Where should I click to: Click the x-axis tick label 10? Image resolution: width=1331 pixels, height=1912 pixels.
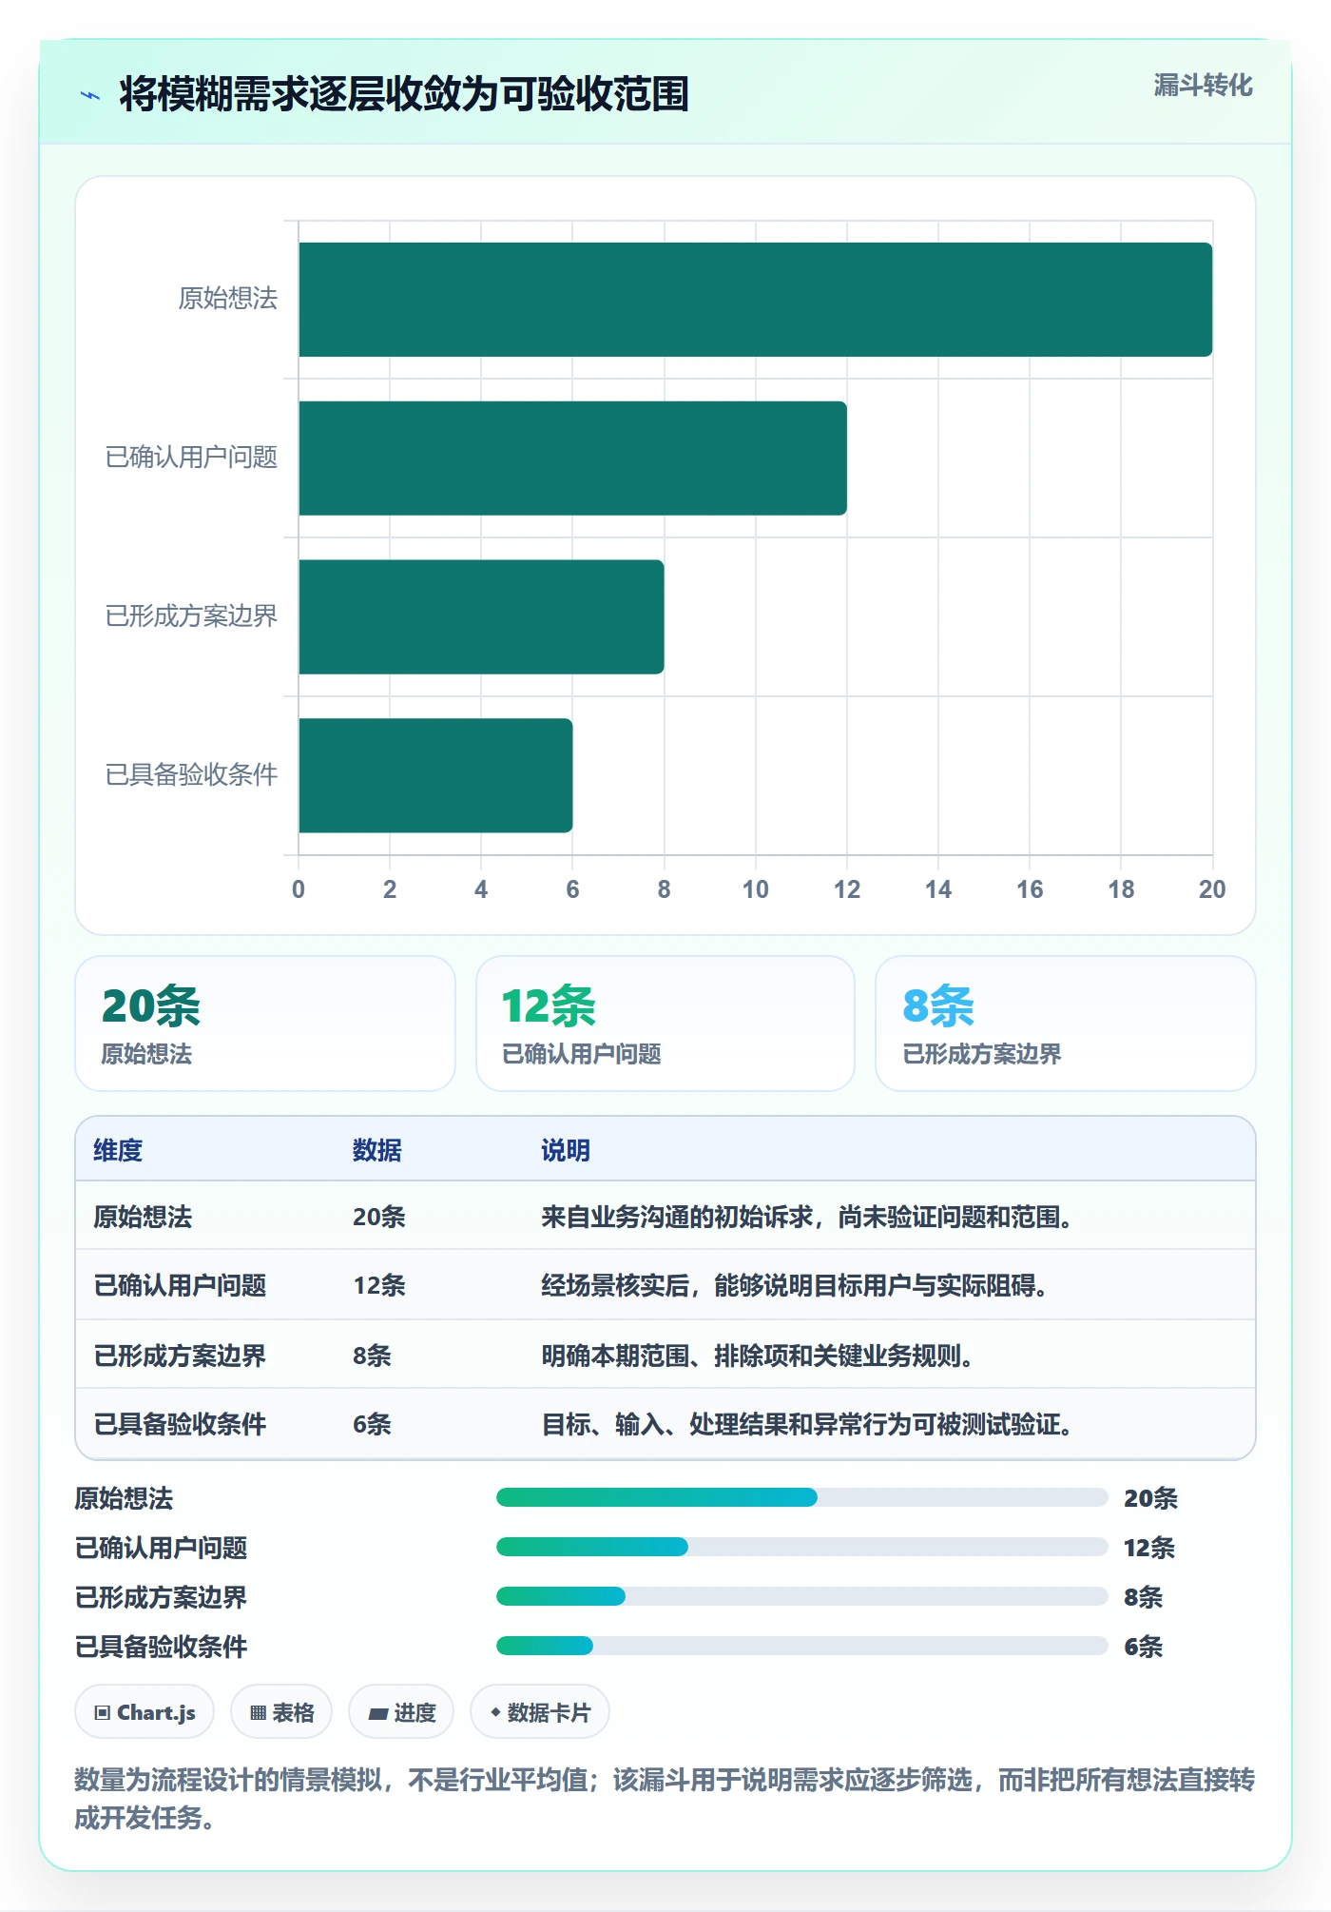click(756, 889)
